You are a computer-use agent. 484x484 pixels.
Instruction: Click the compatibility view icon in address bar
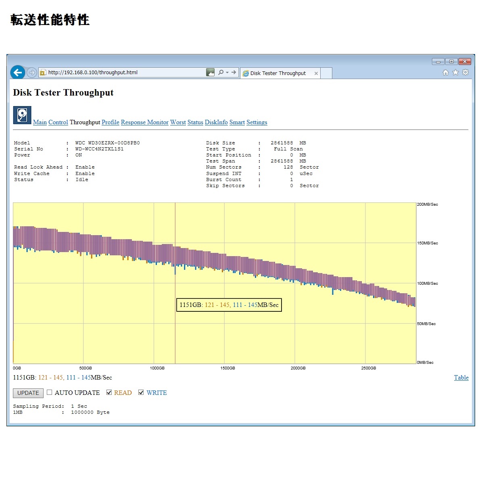coord(210,73)
